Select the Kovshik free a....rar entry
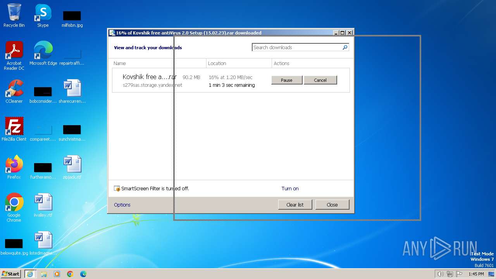This screenshot has width=496, height=279. (231, 80)
